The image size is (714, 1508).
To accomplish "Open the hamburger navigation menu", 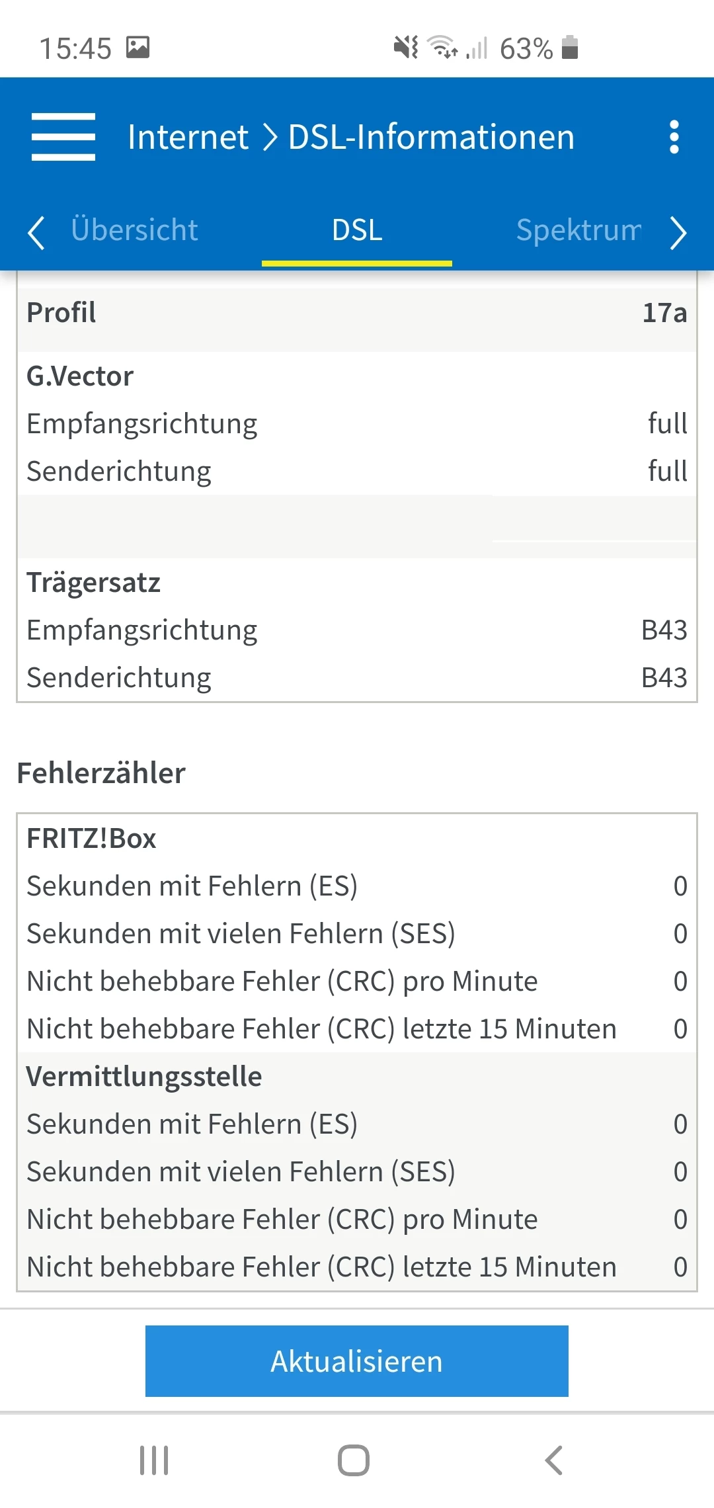I will pos(63,137).
